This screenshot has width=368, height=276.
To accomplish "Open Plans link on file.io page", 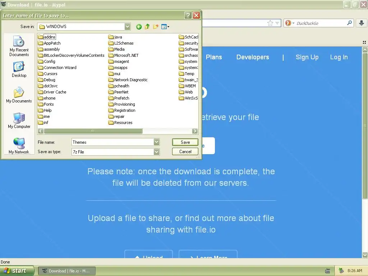I will pos(214,57).
